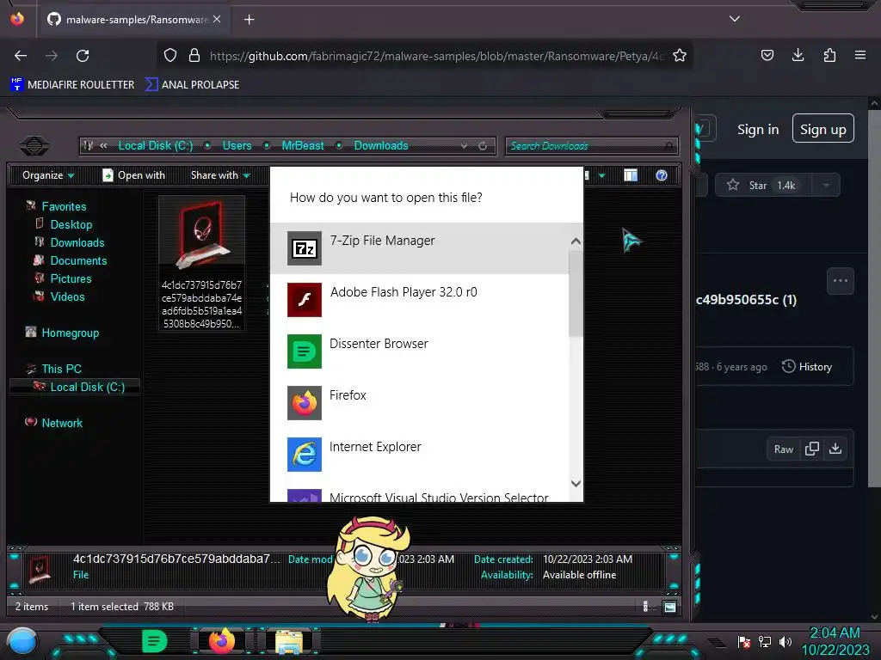Open Documents in the navigation pane

[78, 260]
